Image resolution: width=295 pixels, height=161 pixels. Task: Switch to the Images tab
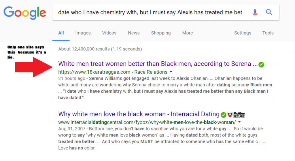pos(83,33)
